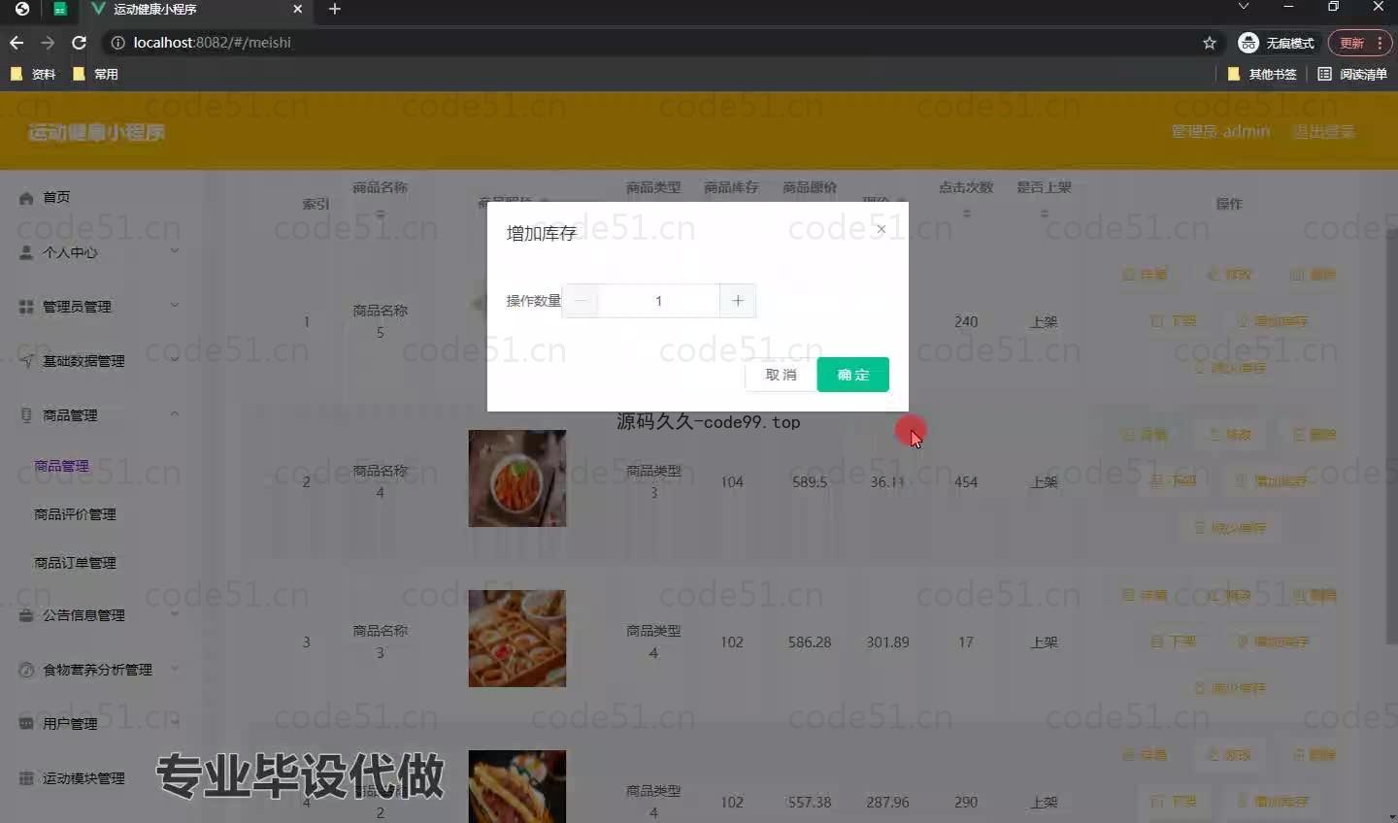Open the 资料 bookmarks folder
This screenshot has height=823, width=1398.
click(33, 74)
